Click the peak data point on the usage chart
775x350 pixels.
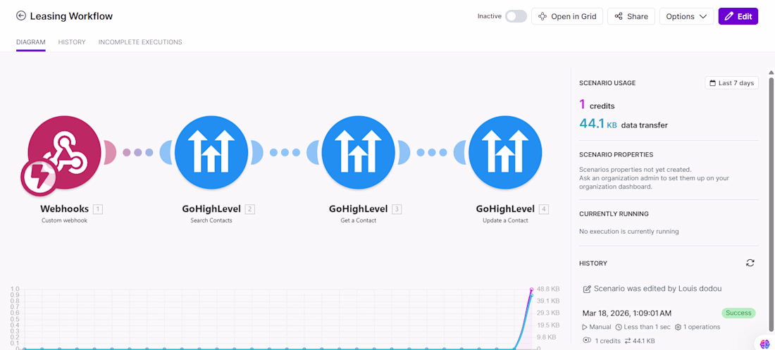(x=531, y=289)
